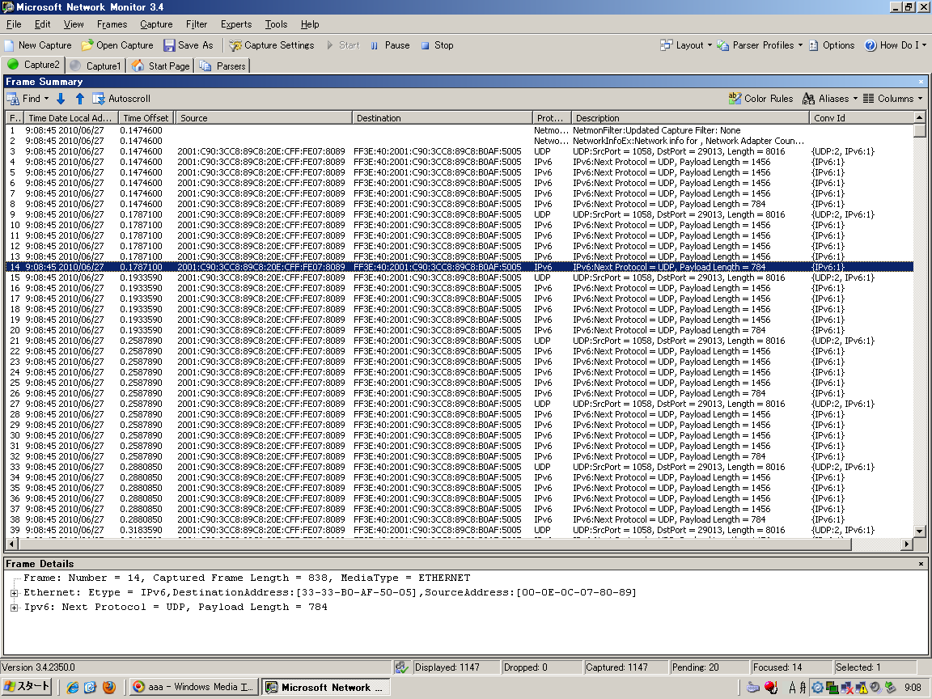Open a saved capture with Open Capture
932x699 pixels.
(x=117, y=45)
